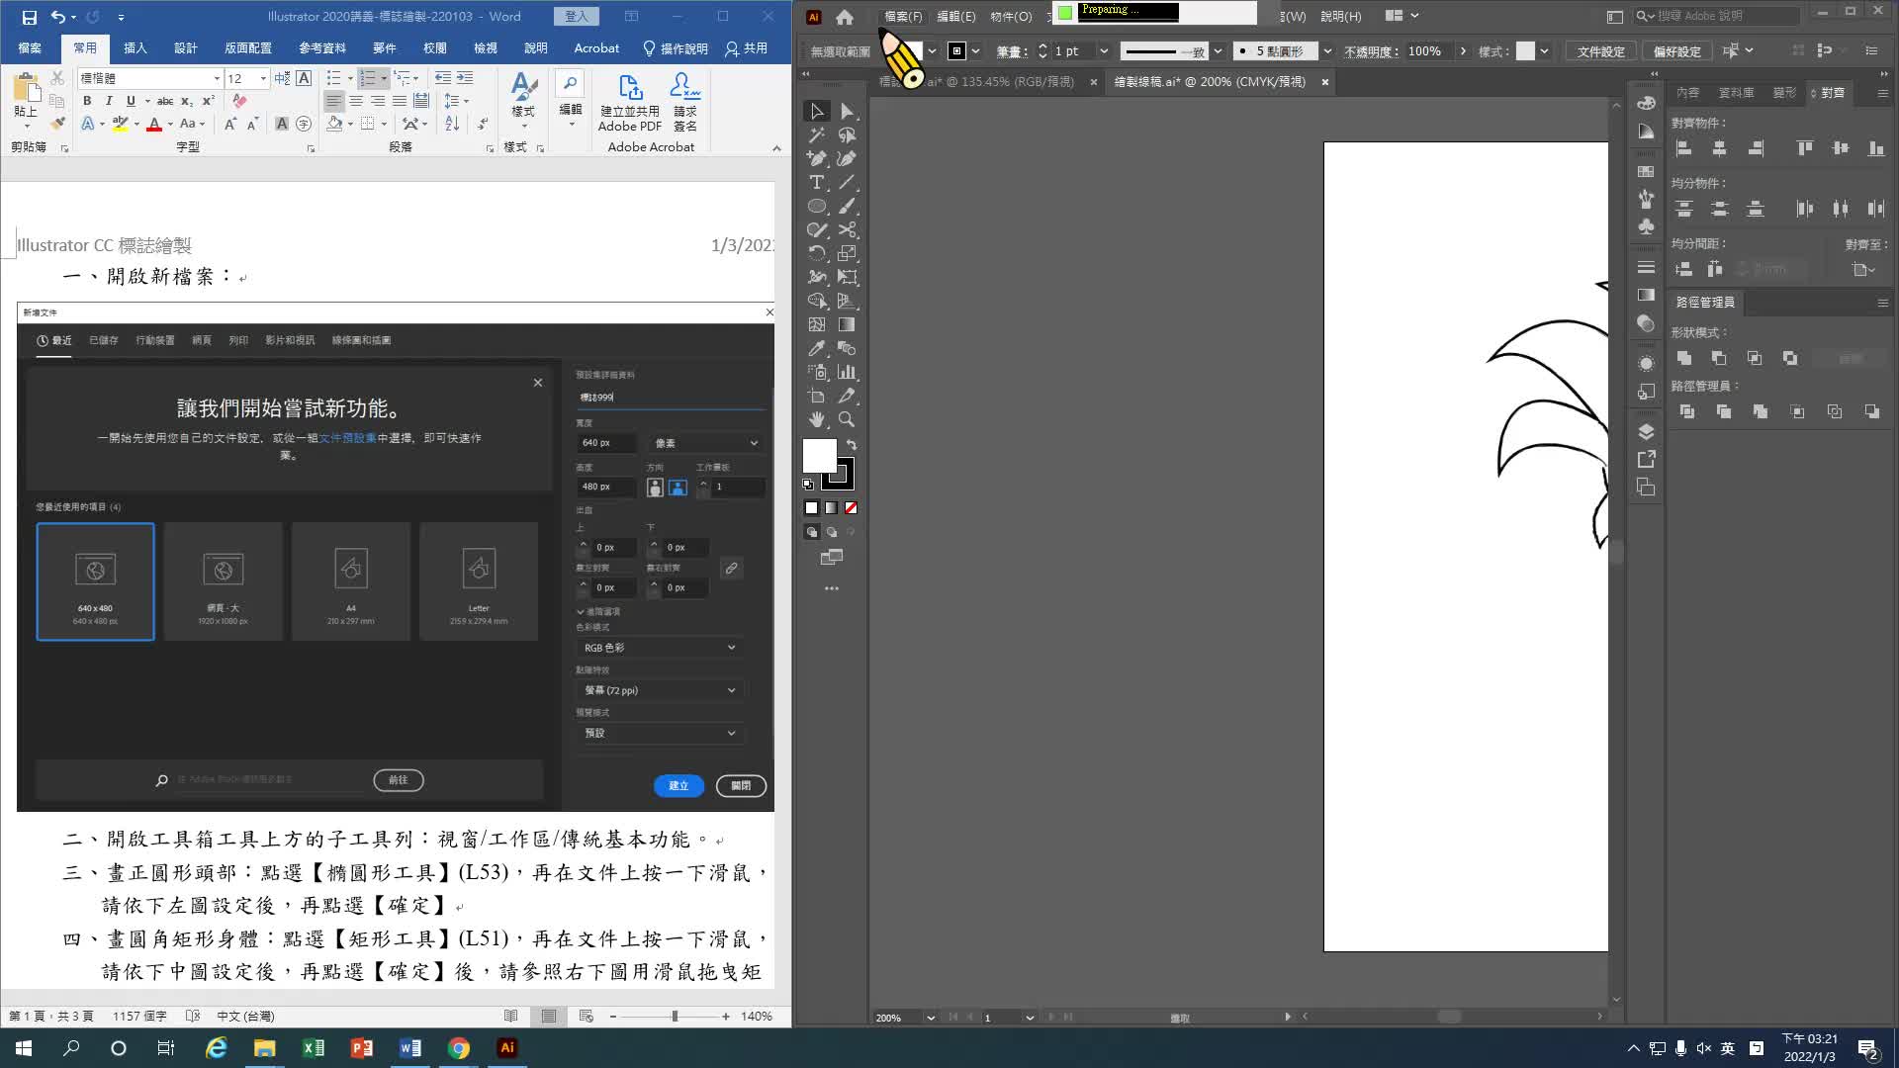Select the Lasso tool
Screen dimensions: 1899x1068
[847, 135]
